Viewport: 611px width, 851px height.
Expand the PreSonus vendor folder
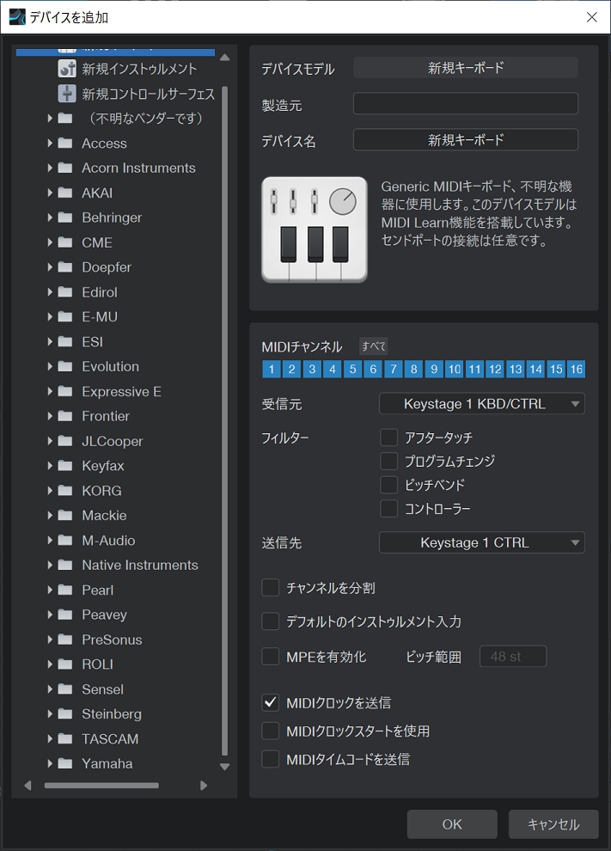coord(50,640)
